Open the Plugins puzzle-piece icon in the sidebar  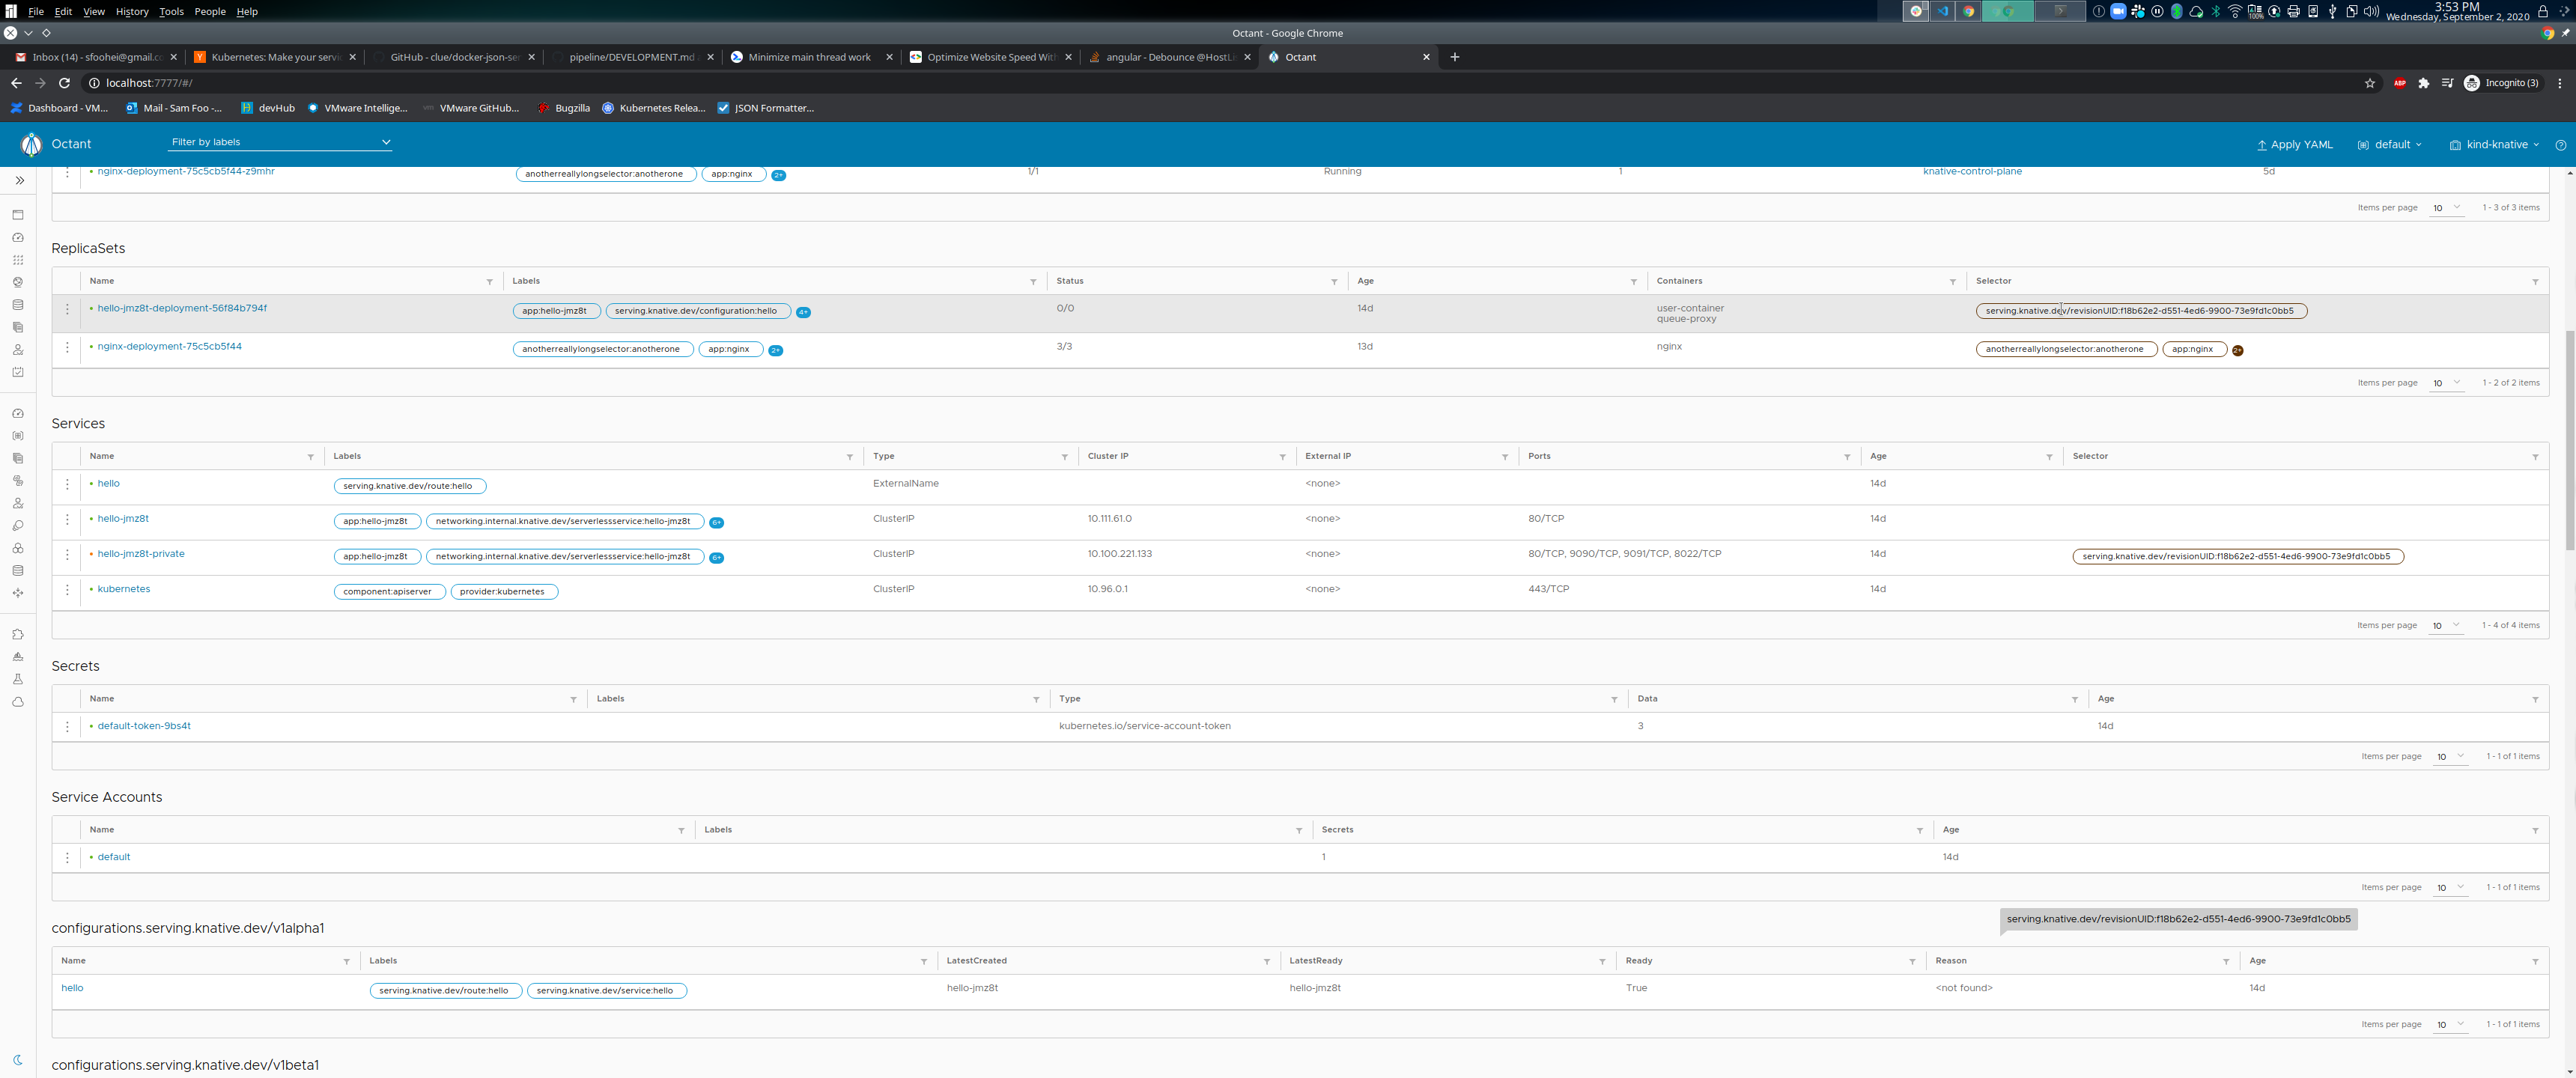(x=18, y=633)
